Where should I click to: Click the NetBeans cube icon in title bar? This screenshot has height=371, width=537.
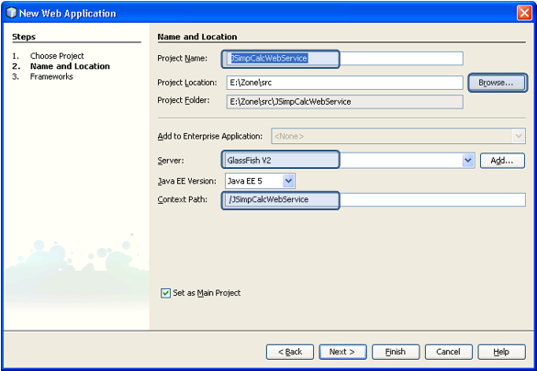[x=11, y=13]
